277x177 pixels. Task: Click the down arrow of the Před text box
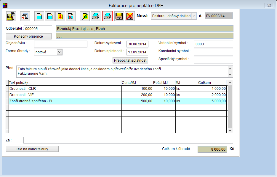pyautogui.click(x=230, y=74)
